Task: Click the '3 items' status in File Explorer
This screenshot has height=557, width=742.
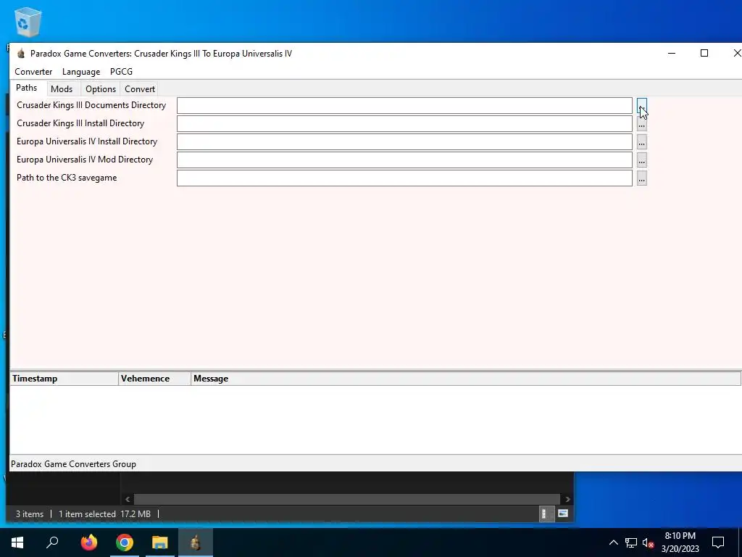Action: click(29, 514)
